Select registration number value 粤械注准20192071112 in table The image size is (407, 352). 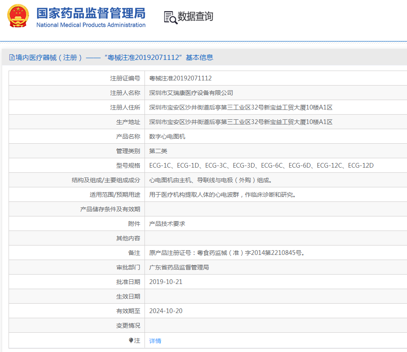[180, 78]
